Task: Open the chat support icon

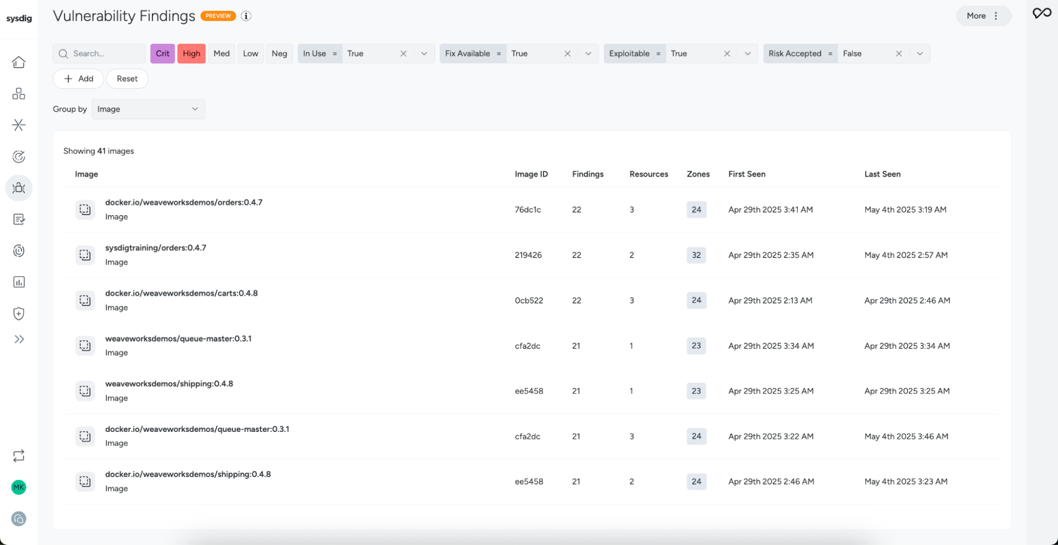Action: [x=19, y=519]
